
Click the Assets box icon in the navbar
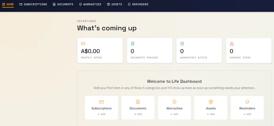click(x=108, y=4)
